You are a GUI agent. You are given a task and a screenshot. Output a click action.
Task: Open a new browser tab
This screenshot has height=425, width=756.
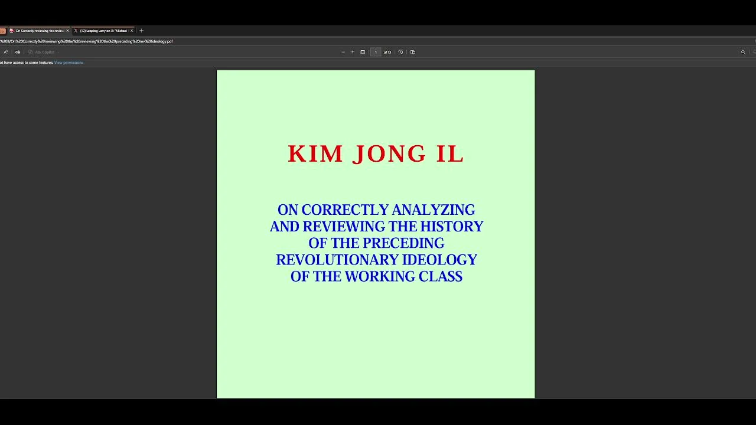click(x=141, y=31)
